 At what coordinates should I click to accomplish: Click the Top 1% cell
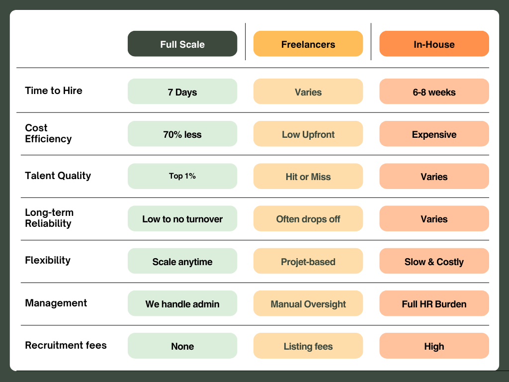[x=182, y=176]
